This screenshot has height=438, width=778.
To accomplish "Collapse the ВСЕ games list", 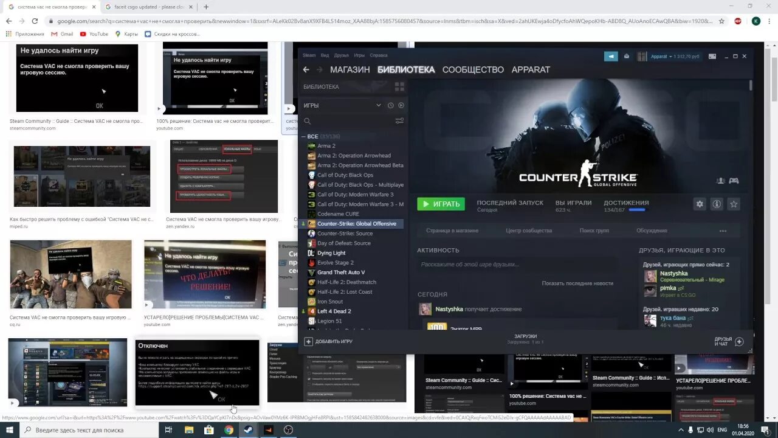I will click(x=305, y=136).
